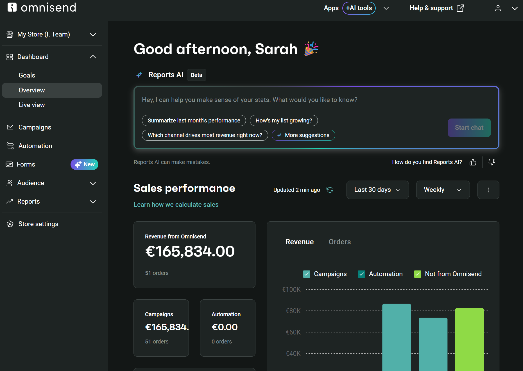Click How's my list growing? suggestion
Image resolution: width=523 pixels, height=371 pixels.
tap(284, 120)
